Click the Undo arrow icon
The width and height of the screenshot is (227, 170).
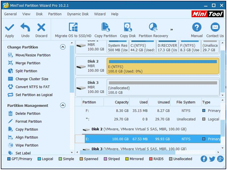(25, 27)
